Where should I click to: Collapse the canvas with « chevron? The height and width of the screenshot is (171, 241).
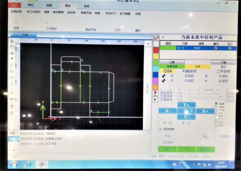click(x=148, y=44)
